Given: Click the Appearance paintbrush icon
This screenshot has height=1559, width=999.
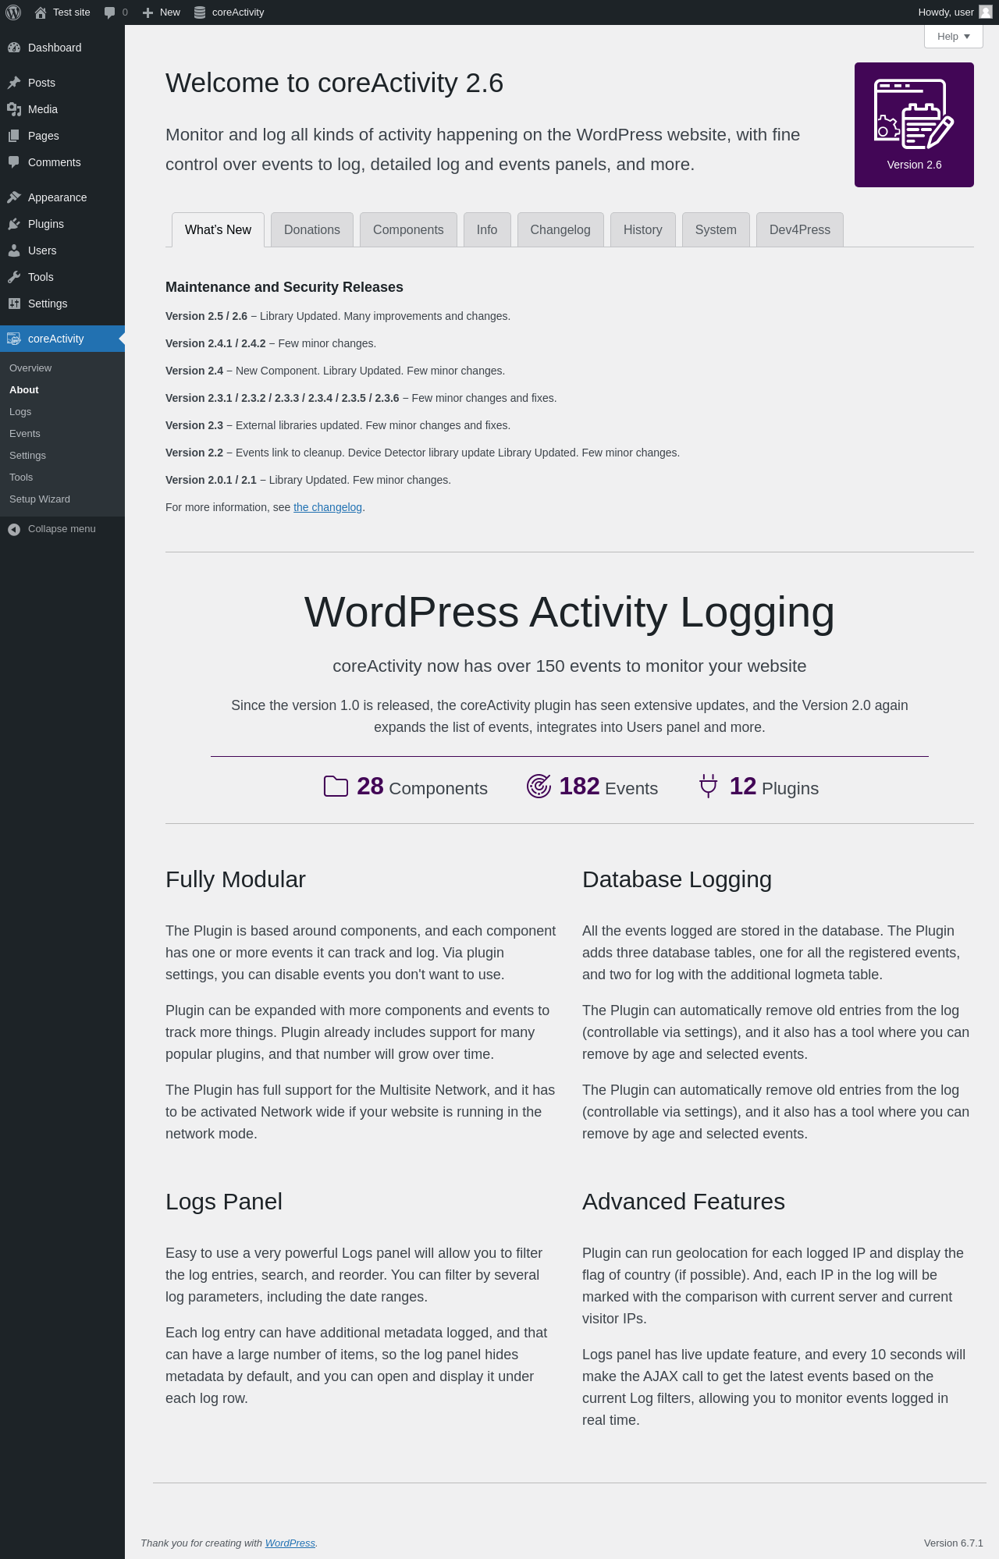Looking at the screenshot, I should pos(14,197).
